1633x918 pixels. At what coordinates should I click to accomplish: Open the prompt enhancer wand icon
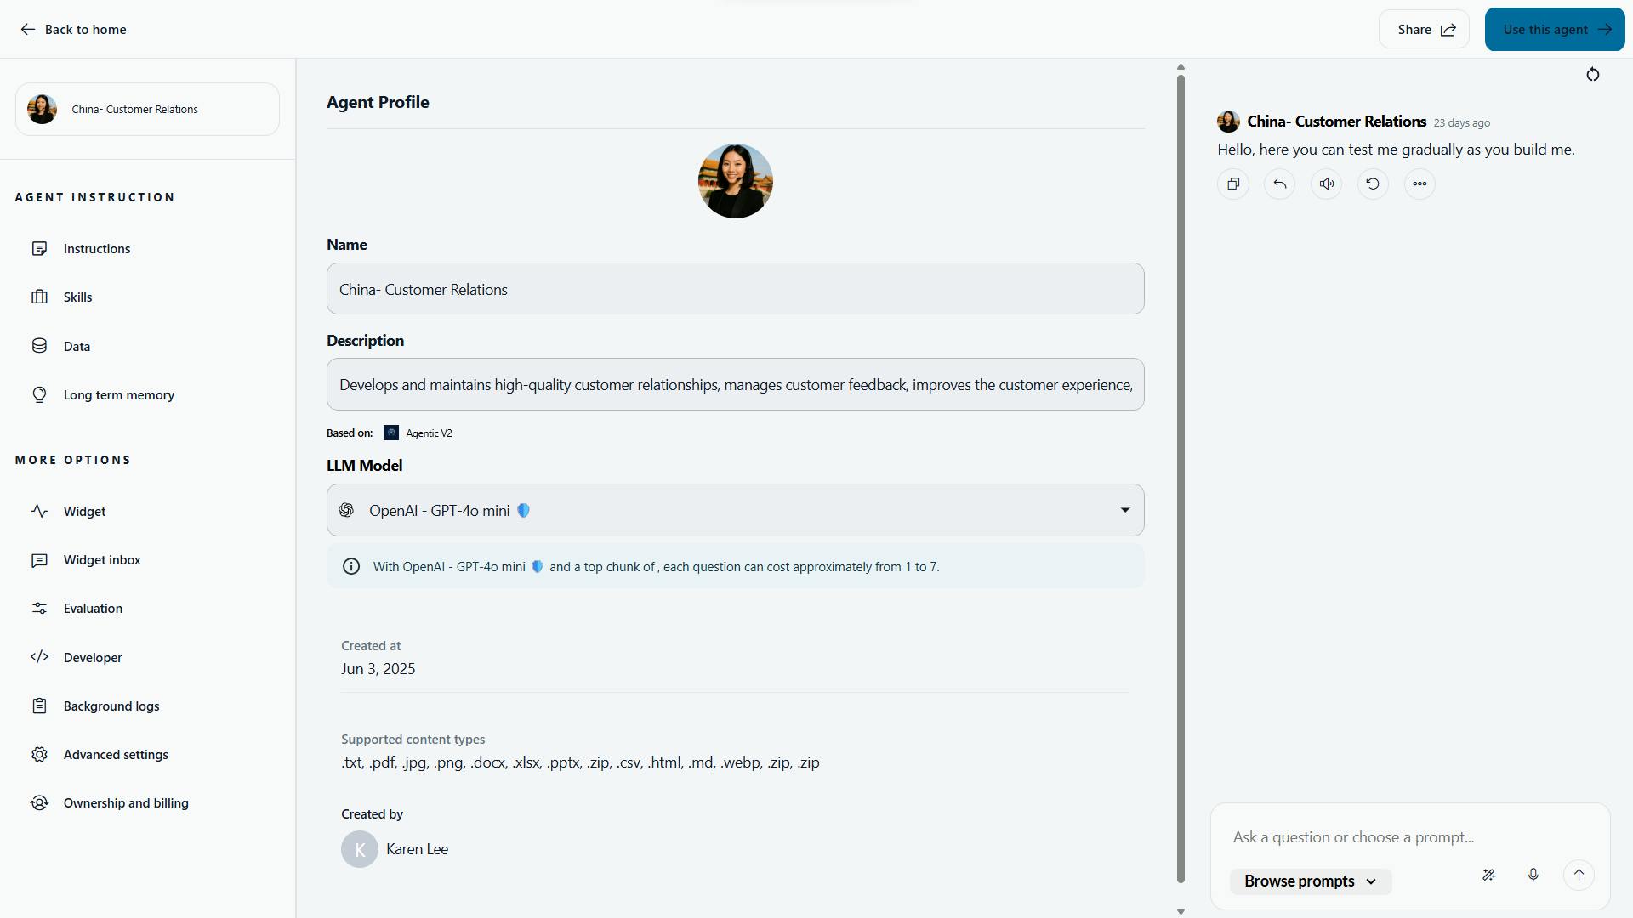coord(1488,875)
